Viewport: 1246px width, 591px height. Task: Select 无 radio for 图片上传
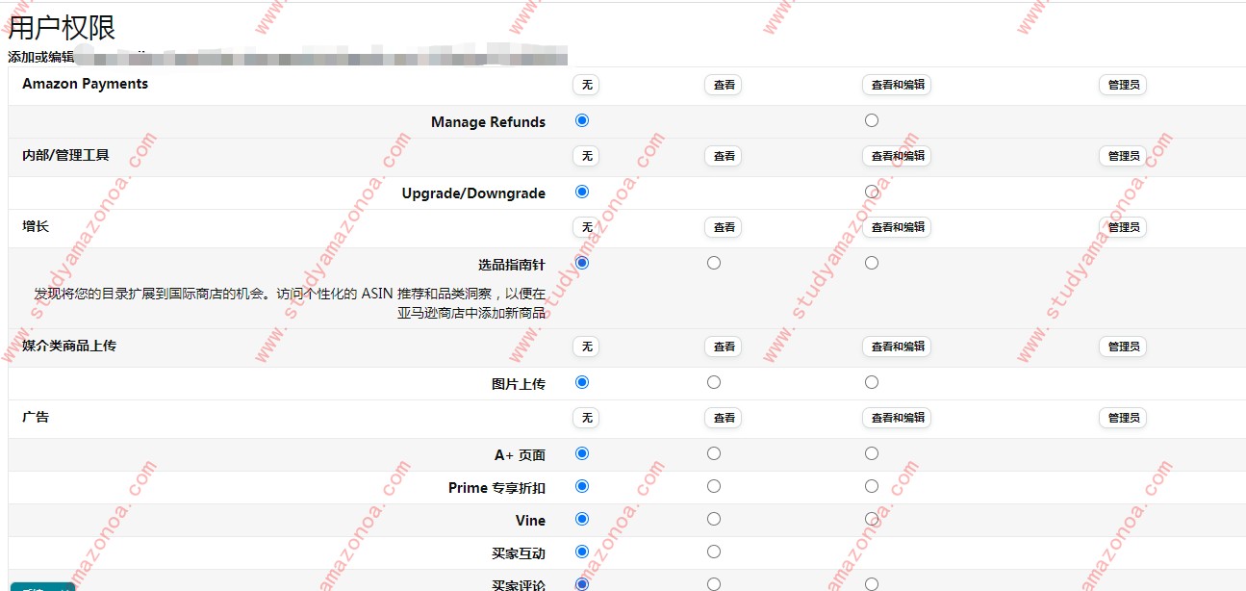tap(581, 382)
